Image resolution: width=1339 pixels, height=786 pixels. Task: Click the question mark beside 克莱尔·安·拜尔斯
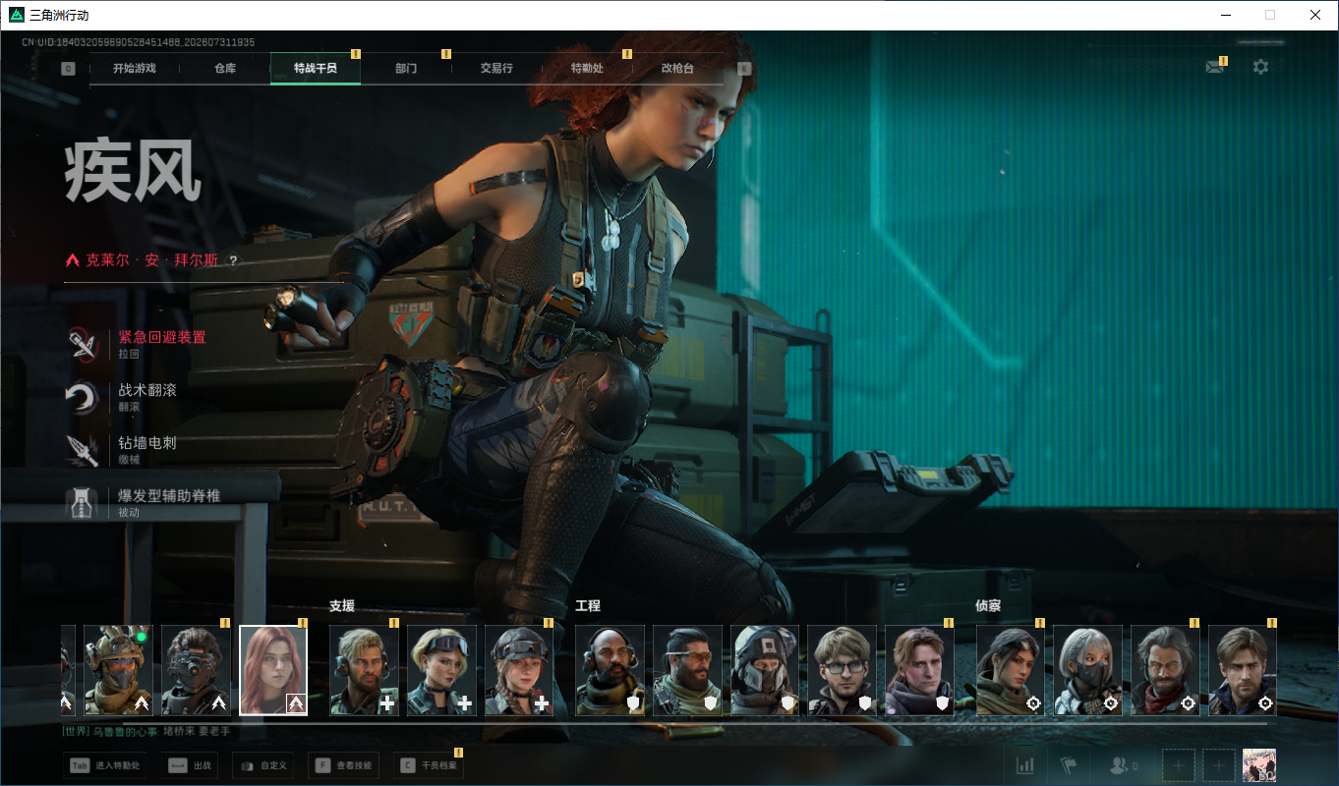pyautogui.click(x=233, y=261)
